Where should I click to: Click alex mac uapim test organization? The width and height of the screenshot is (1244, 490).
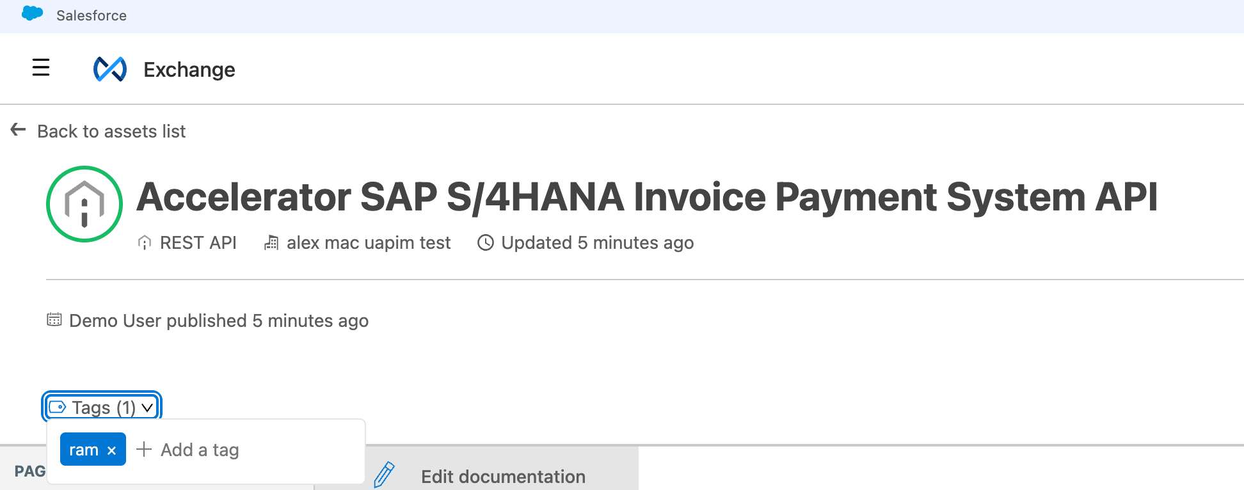369,243
